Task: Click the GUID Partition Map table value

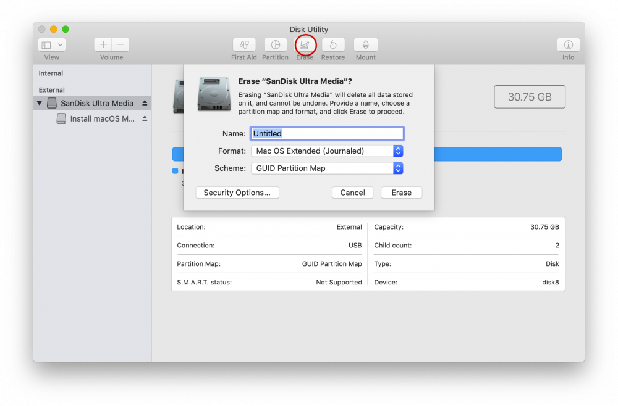Action: tap(332, 264)
